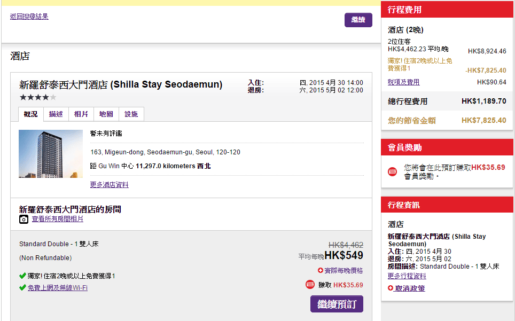Expand the 取消政策 cancellation policy
Screen dimensions: 515x321
click(410, 288)
